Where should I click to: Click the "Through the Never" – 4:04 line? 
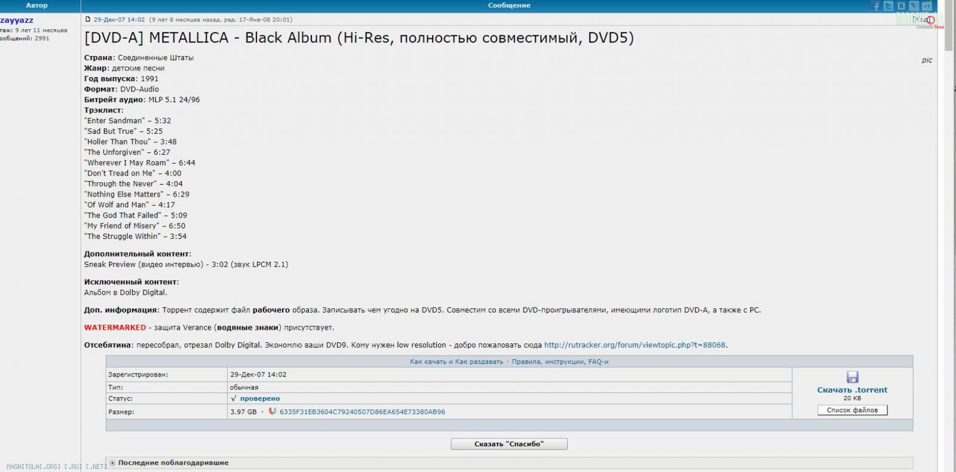tap(133, 184)
